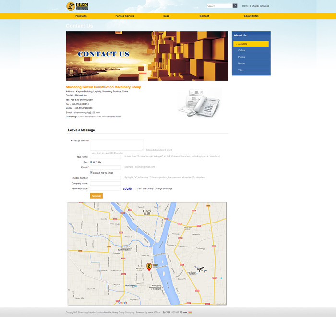Viewport: 336px width, 317px height.
Task: Click the Kaiyuan Building address line
Action: (97, 91)
